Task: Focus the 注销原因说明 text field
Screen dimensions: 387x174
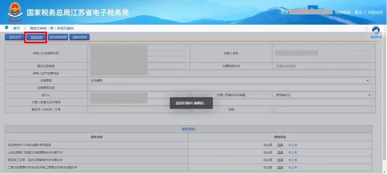Action: click(x=230, y=87)
